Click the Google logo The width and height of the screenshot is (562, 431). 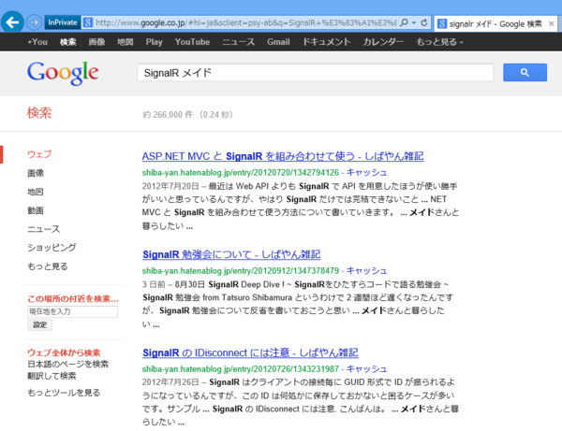63,73
